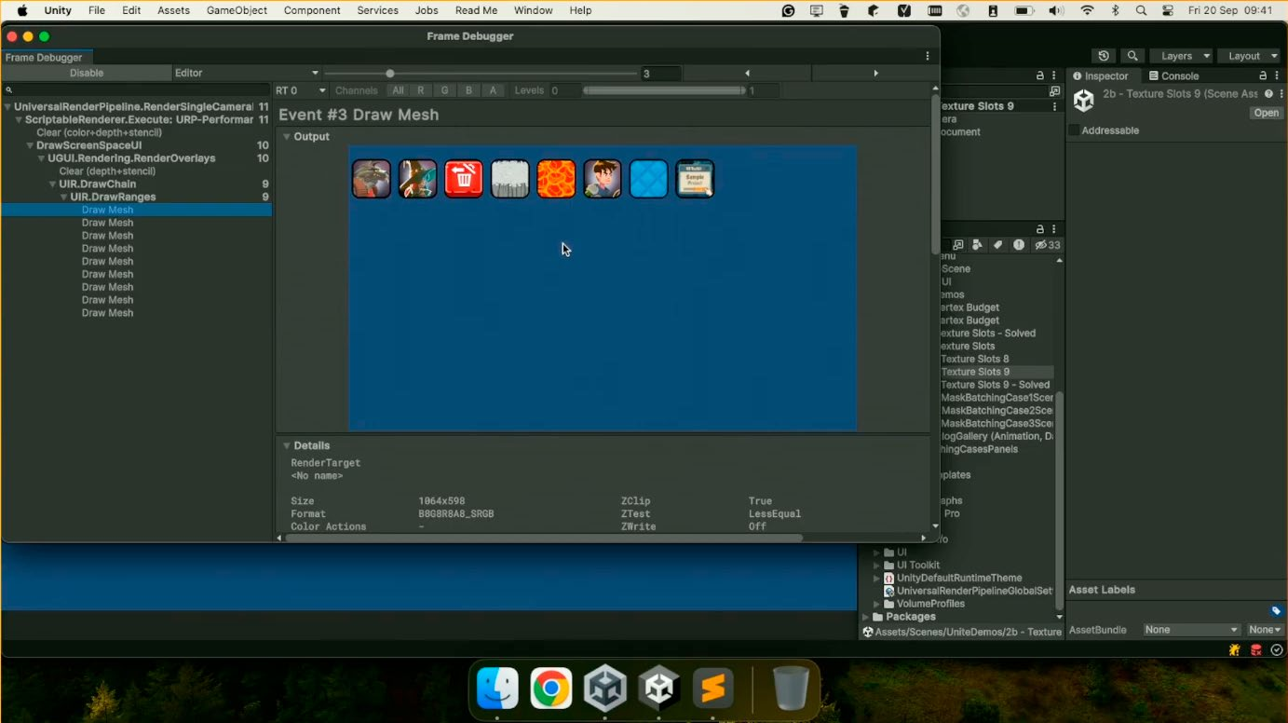This screenshot has height=723, width=1288.
Task: Open Sublime Text from the Dock
Action: coord(712,689)
